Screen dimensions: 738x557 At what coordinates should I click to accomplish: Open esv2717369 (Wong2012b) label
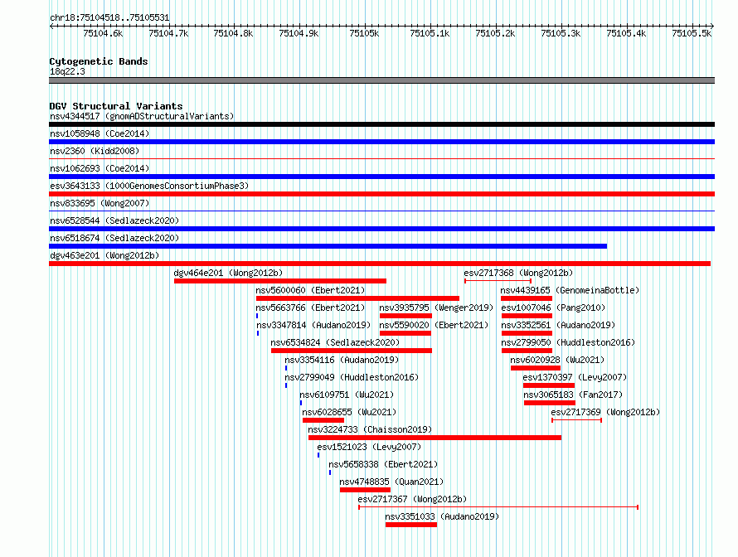coord(606,412)
